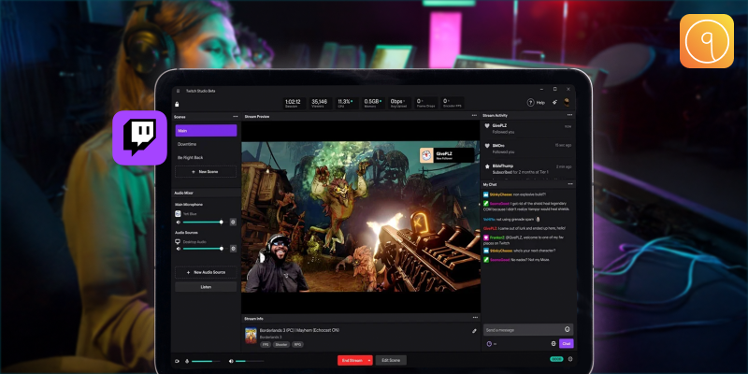Add a New Scene
The image size is (748, 374).
click(206, 172)
